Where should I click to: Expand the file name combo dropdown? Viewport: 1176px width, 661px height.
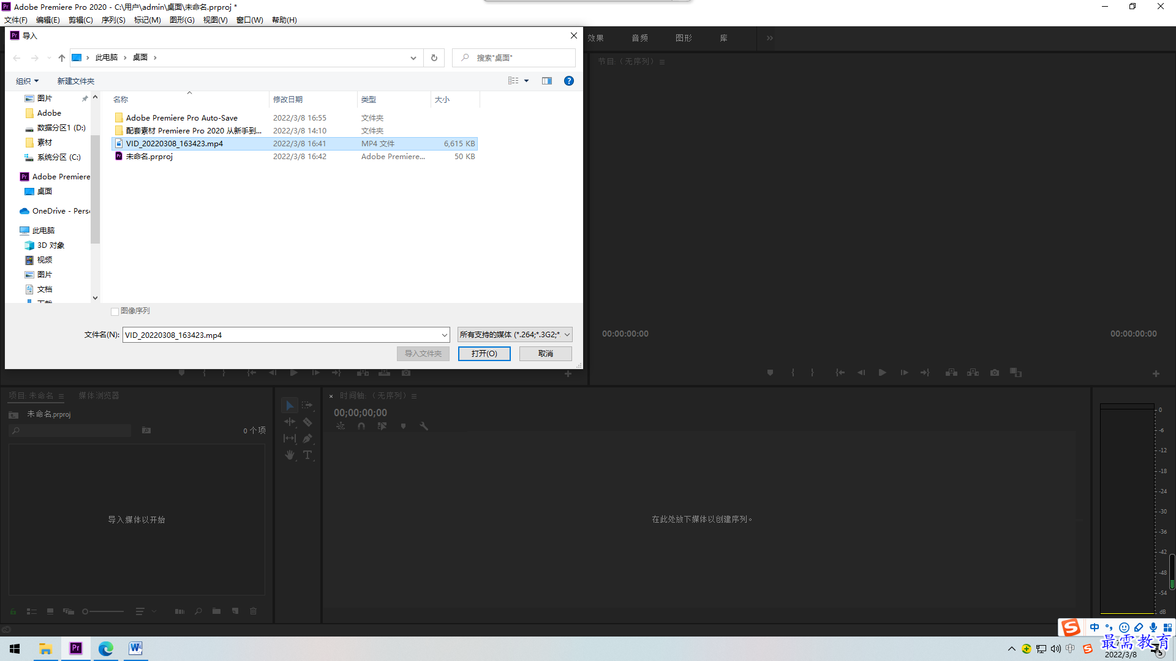(x=445, y=335)
